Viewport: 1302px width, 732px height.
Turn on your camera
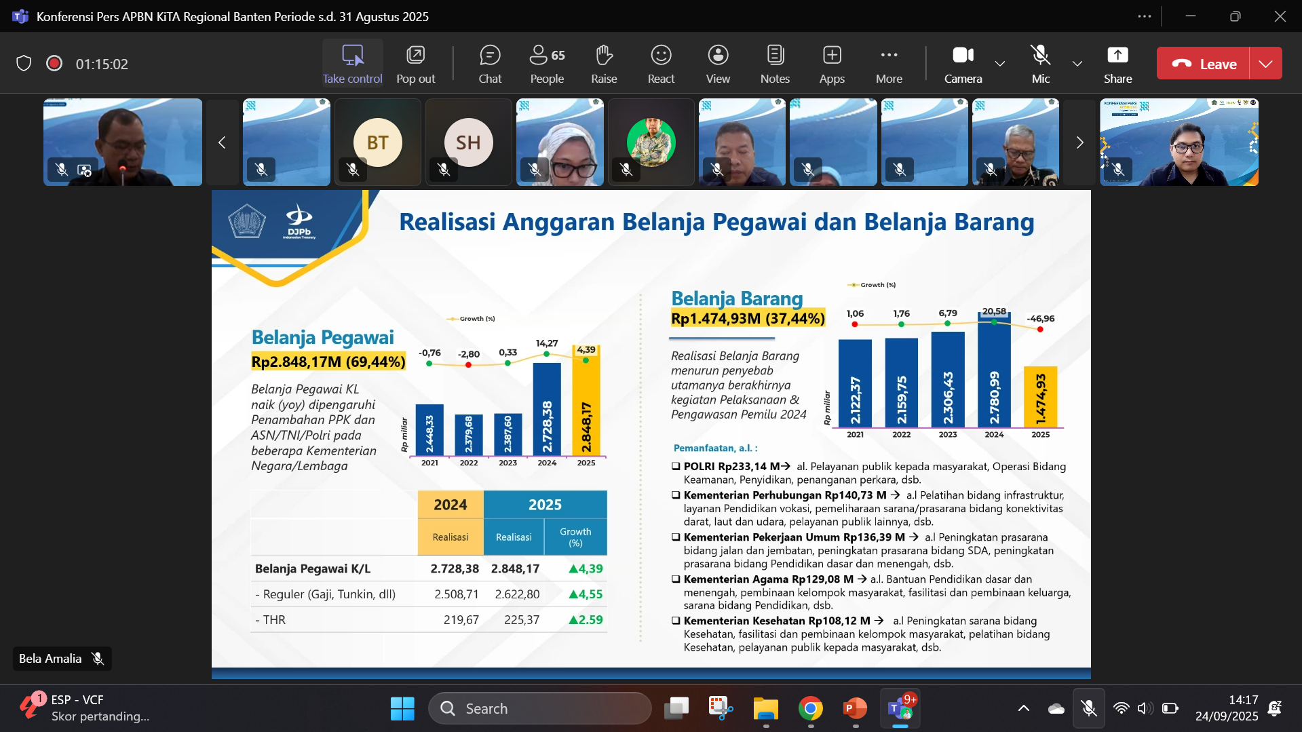(x=963, y=63)
